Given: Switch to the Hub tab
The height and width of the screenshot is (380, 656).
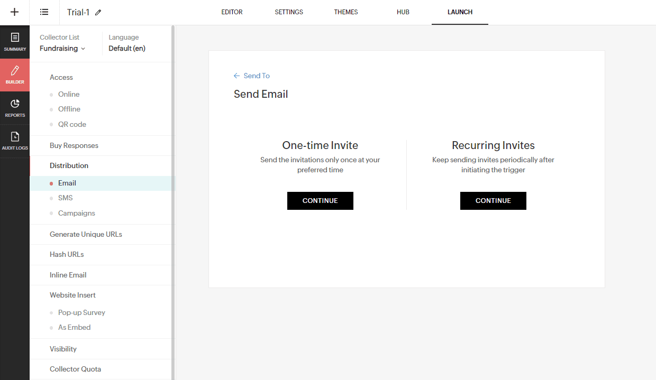Looking at the screenshot, I should click(x=403, y=12).
